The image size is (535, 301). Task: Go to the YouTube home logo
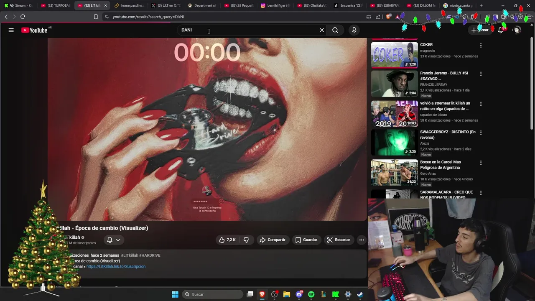(x=34, y=30)
